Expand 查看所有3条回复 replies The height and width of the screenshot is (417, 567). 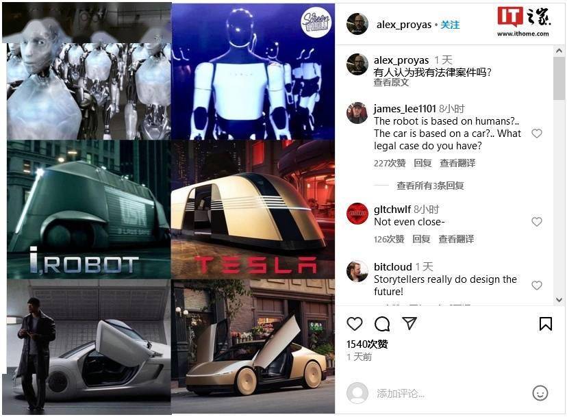(430, 186)
